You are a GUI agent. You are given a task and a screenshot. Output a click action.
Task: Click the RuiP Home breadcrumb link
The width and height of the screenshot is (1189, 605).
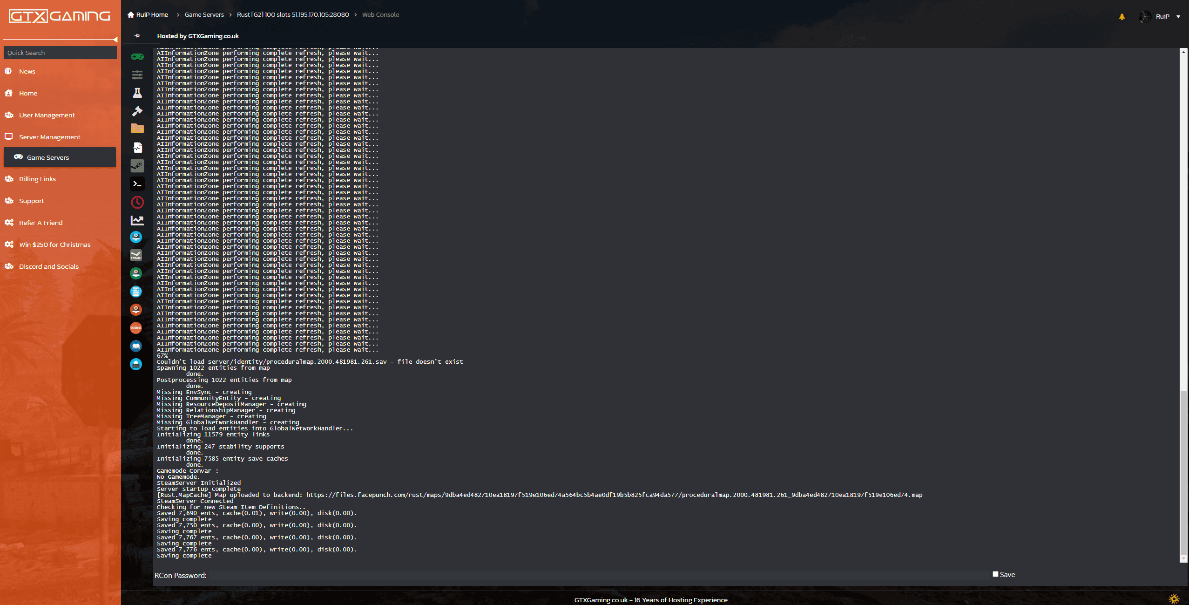[x=152, y=14]
